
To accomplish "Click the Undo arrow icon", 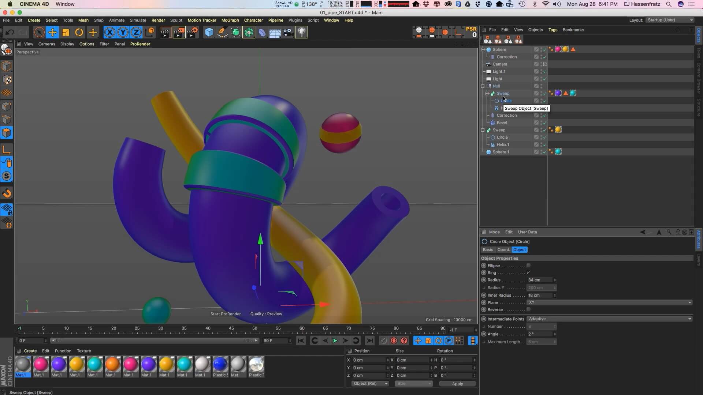I will [x=10, y=33].
